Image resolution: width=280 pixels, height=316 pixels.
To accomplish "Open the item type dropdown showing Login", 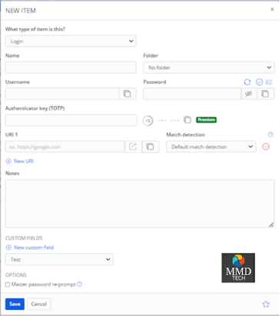I will pos(71,41).
